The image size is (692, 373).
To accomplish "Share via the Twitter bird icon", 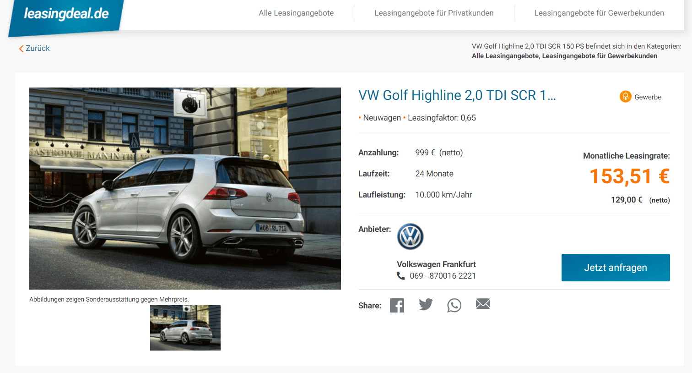I will 426,305.
